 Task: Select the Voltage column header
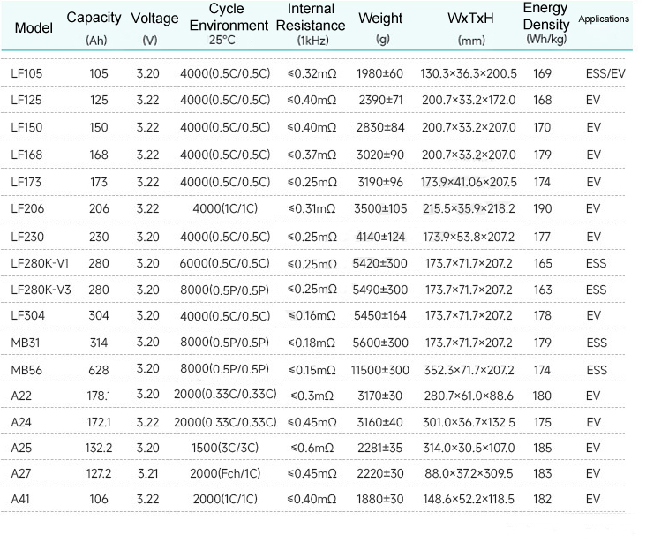click(154, 19)
